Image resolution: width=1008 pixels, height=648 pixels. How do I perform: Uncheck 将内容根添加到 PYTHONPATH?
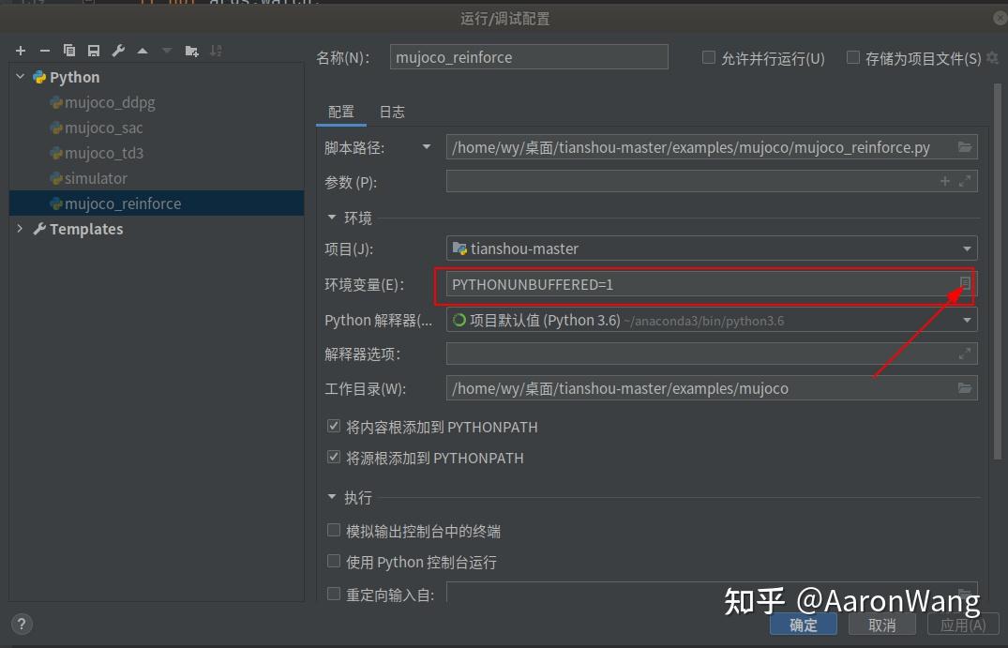334,426
